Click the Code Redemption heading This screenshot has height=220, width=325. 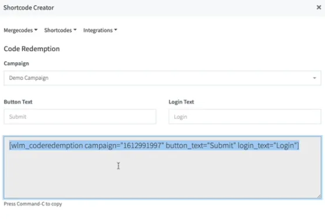click(31, 49)
